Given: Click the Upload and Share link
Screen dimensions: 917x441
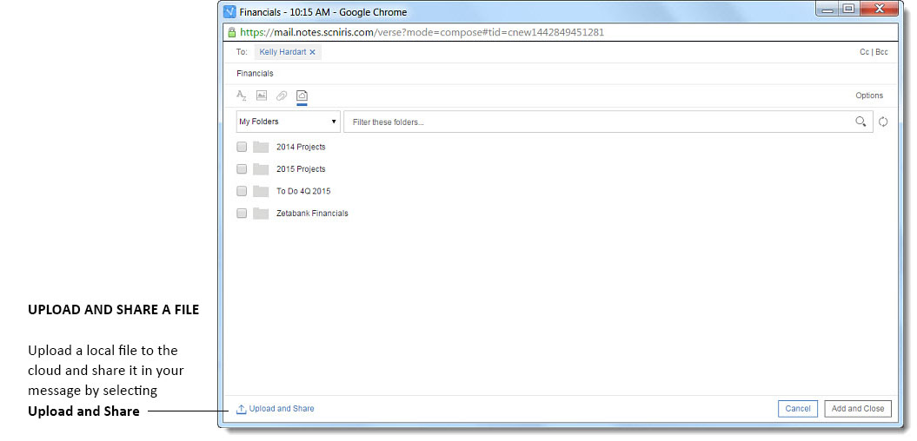Looking at the screenshot, I should (x=282, y=409).
